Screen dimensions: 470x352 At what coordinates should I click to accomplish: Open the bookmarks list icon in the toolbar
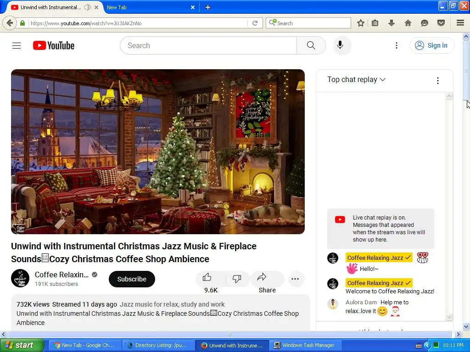pyautogui.click(x=375, y=23)
